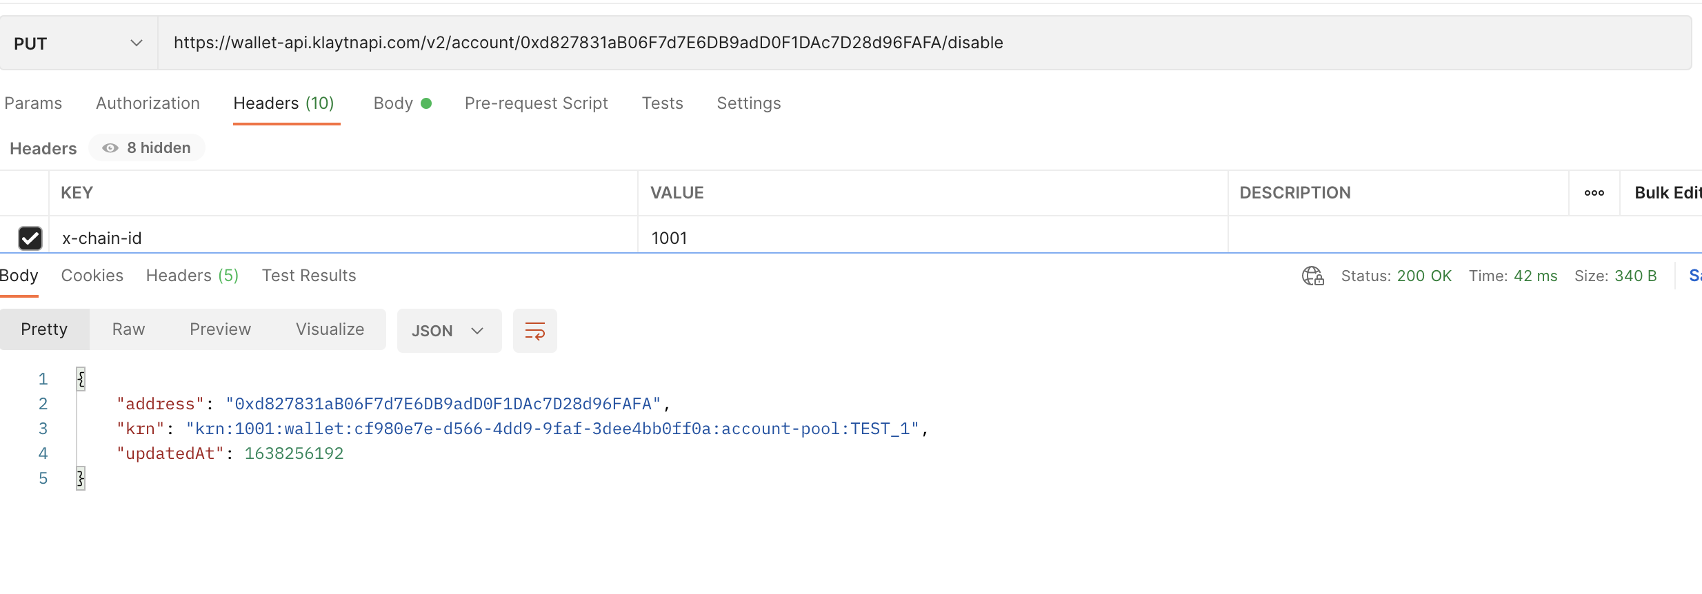View response Headers (5) tab

click(192, 276)
